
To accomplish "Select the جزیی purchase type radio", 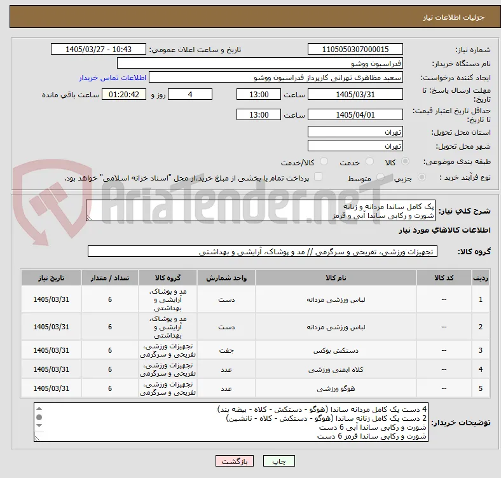I will 422,177.
